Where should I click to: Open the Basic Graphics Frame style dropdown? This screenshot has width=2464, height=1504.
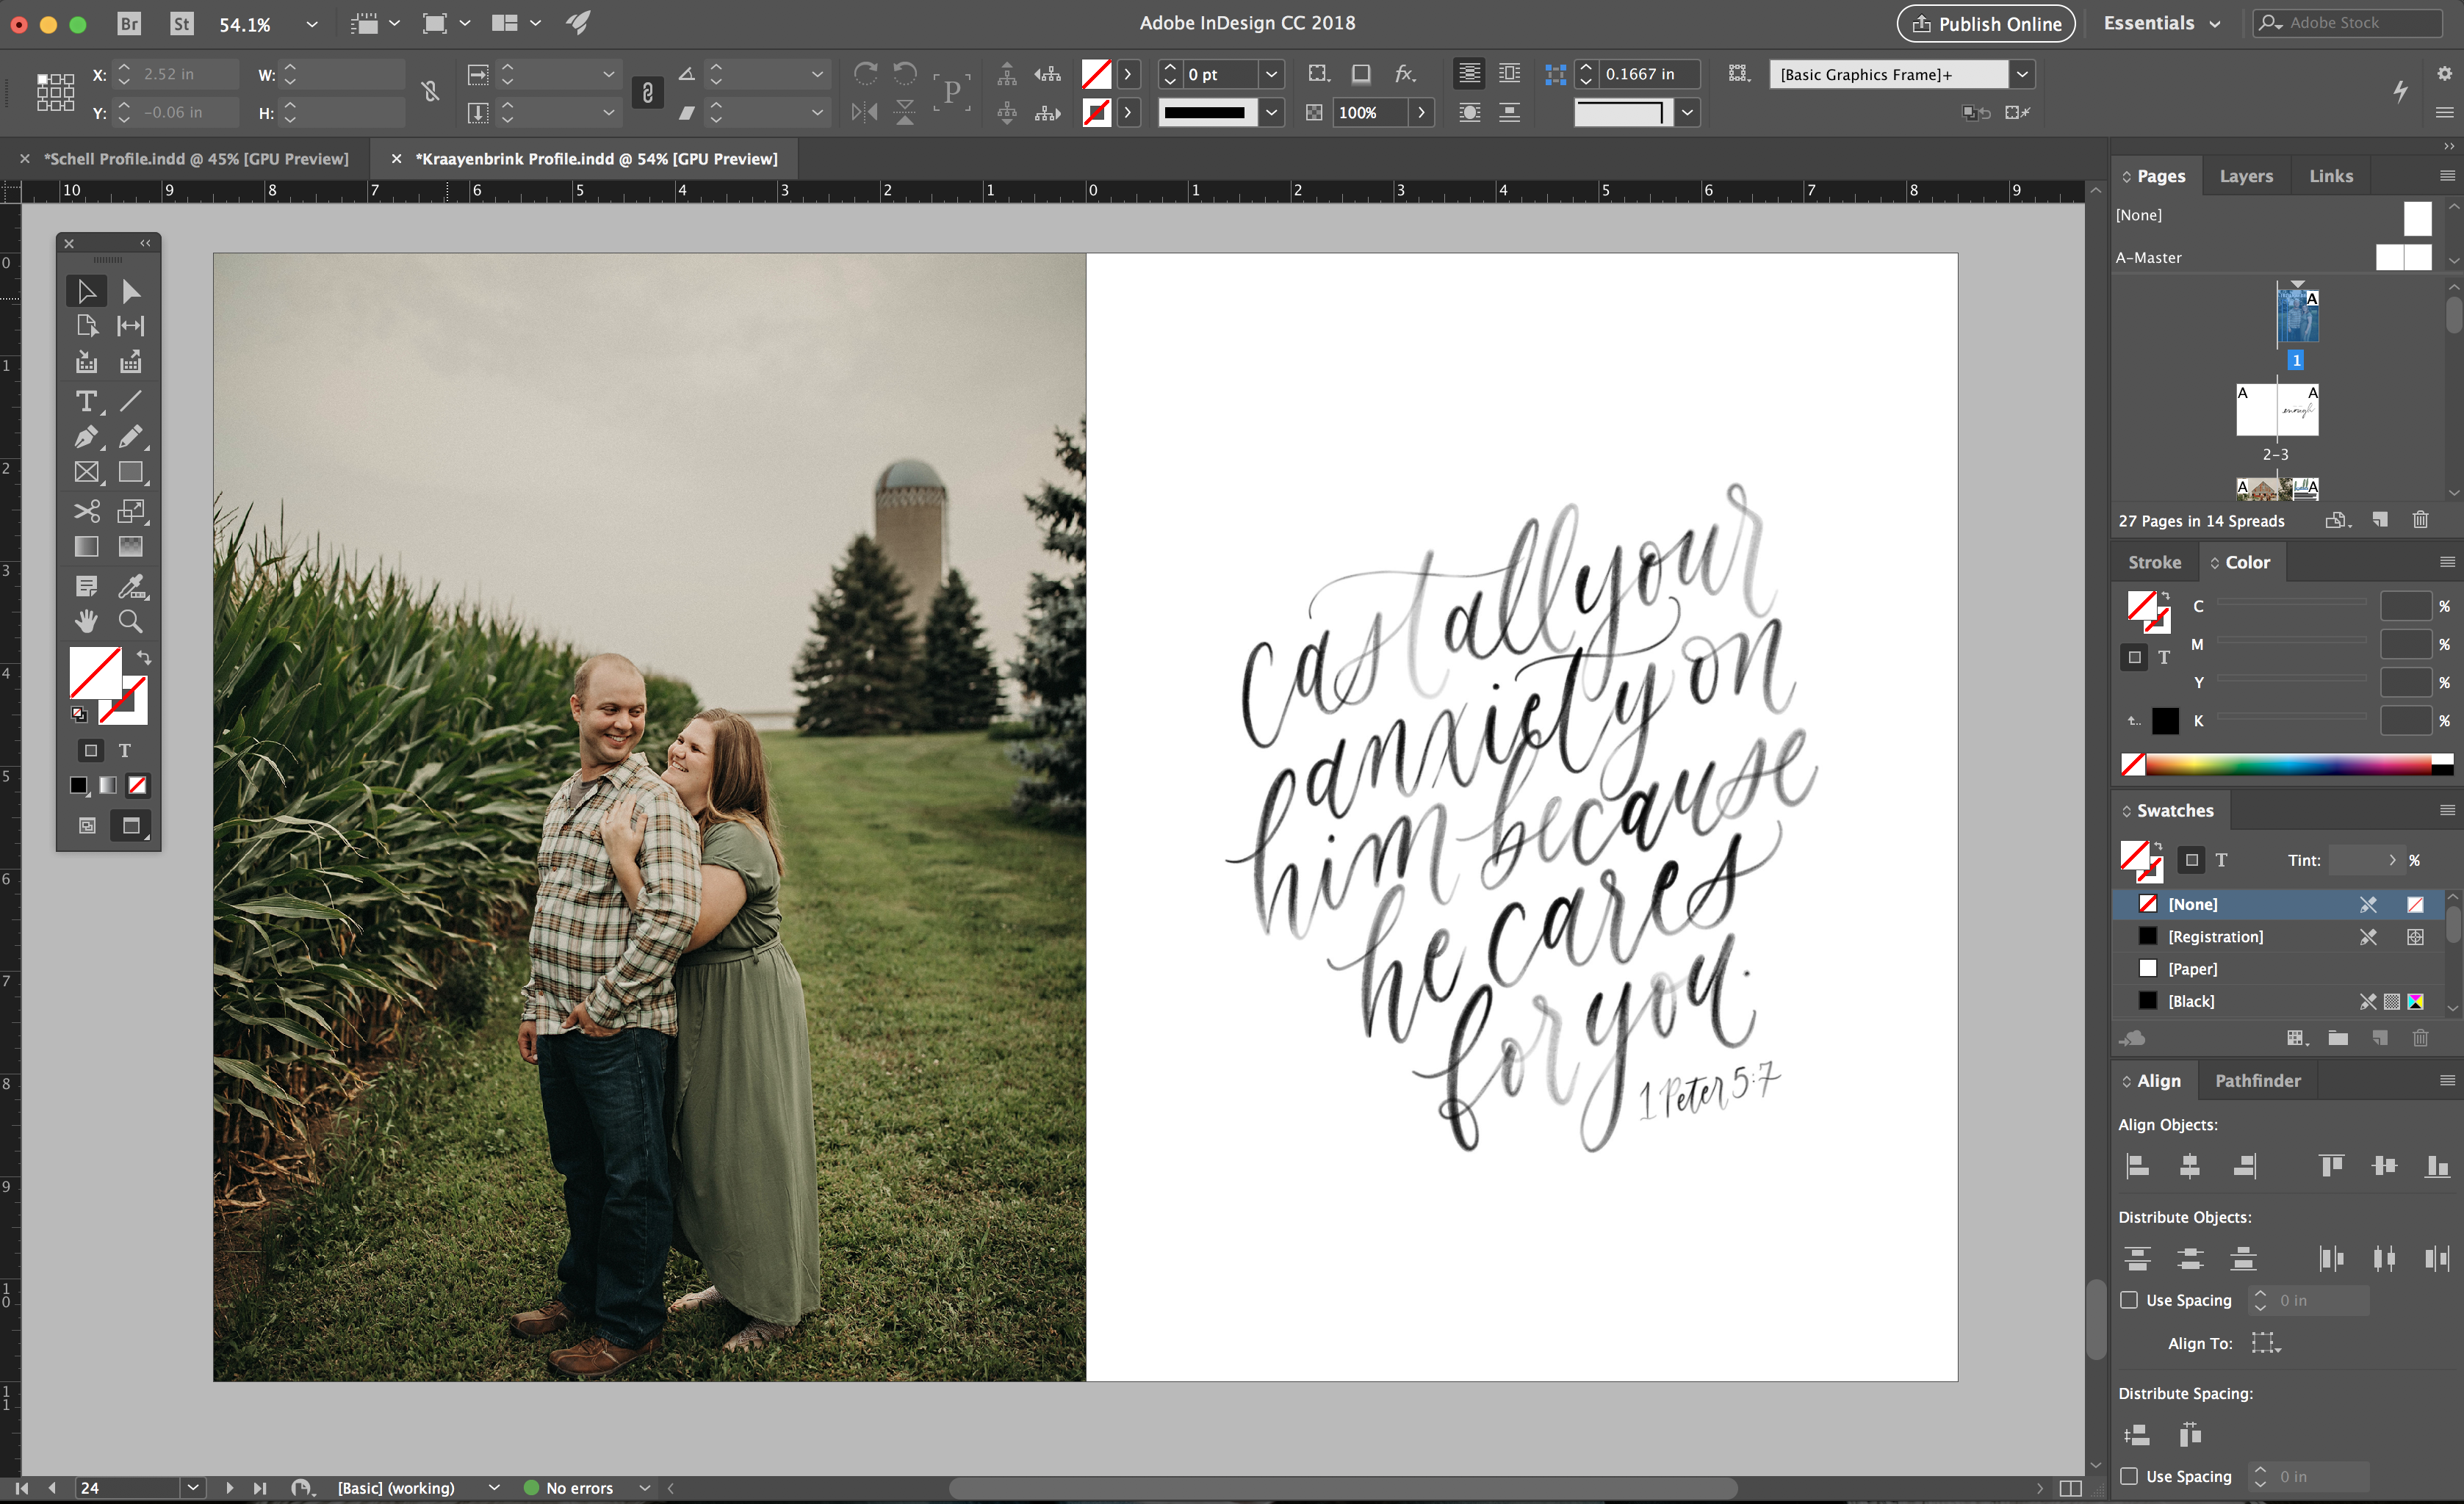2022,74
